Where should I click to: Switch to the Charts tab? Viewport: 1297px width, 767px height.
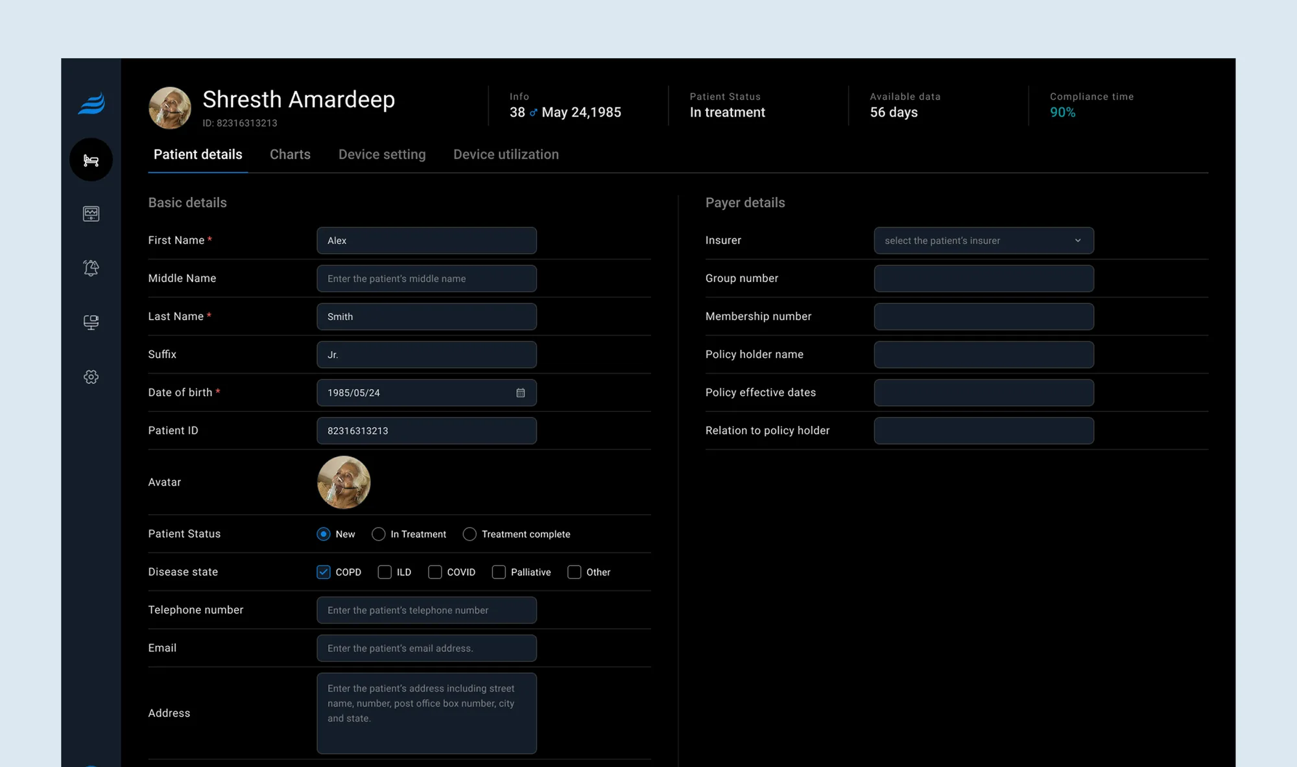290,154
